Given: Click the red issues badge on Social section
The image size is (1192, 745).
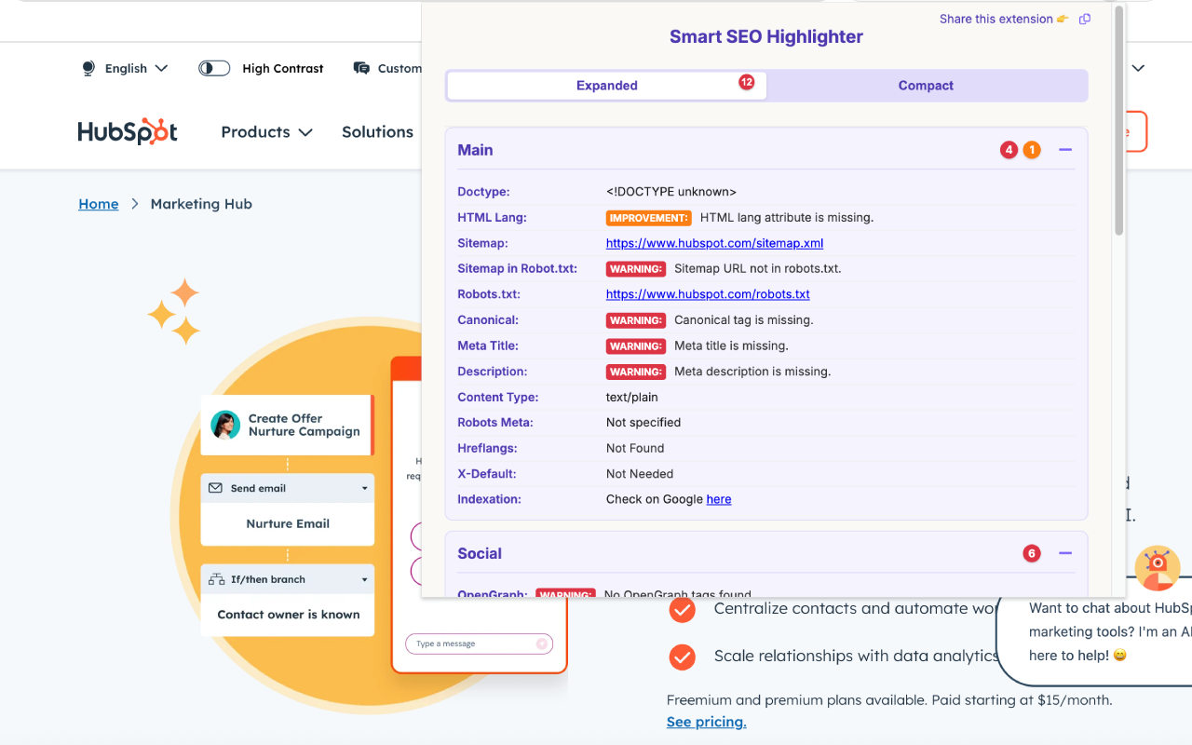Looking at the screenshot, I should [x=1031, y=552].
